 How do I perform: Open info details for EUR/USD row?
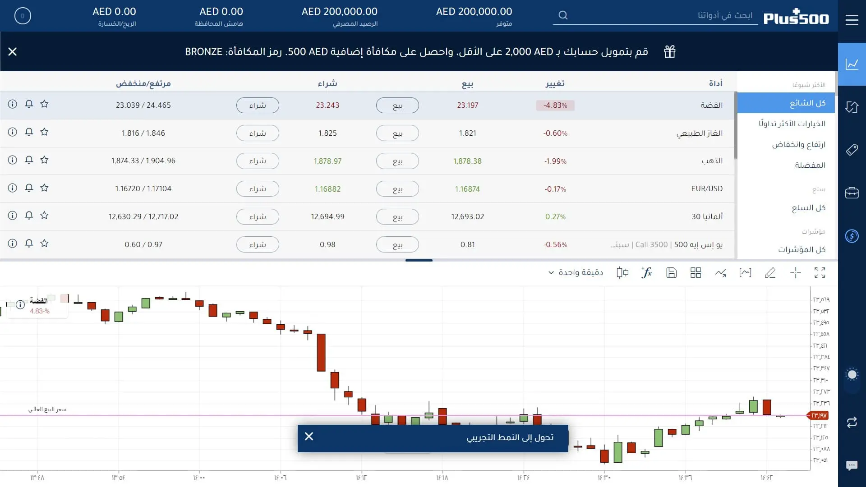pyautogui.click(x=13, y=188)
